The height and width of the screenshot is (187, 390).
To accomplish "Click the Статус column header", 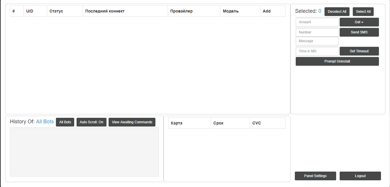I will 56,11.
